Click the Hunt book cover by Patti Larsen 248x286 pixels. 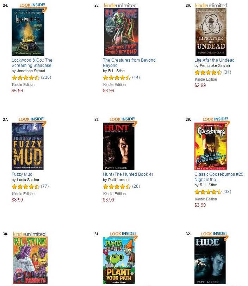(x=119, y=146)
